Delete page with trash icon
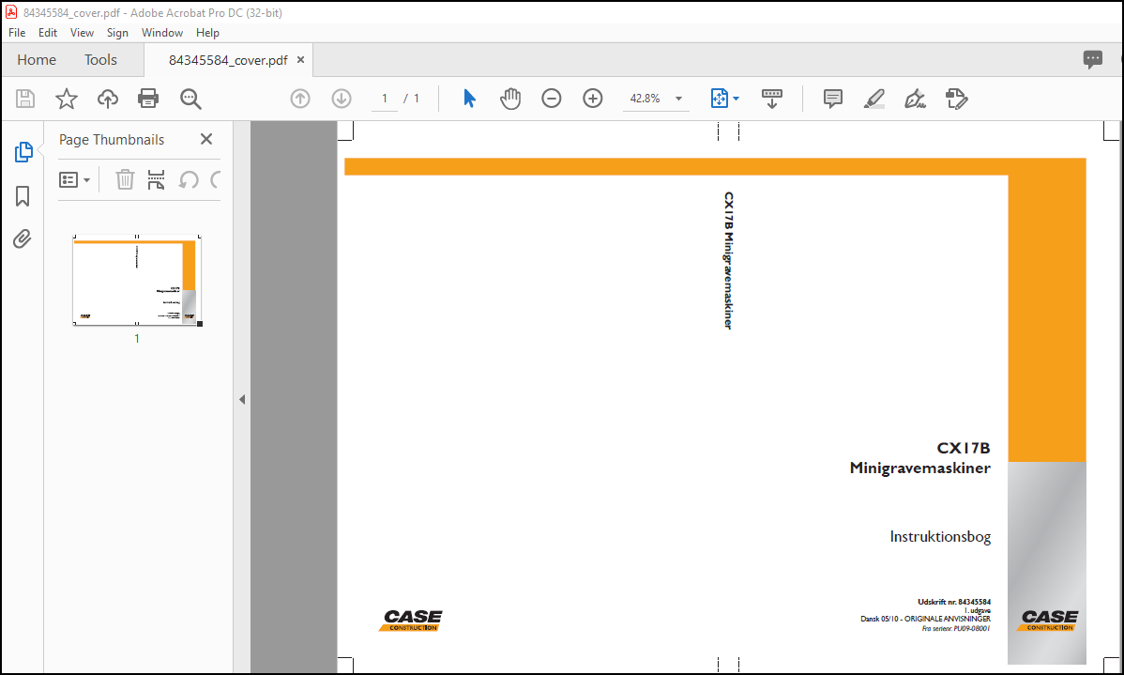Screen dimensions: 1124x675 coord(126,179)
